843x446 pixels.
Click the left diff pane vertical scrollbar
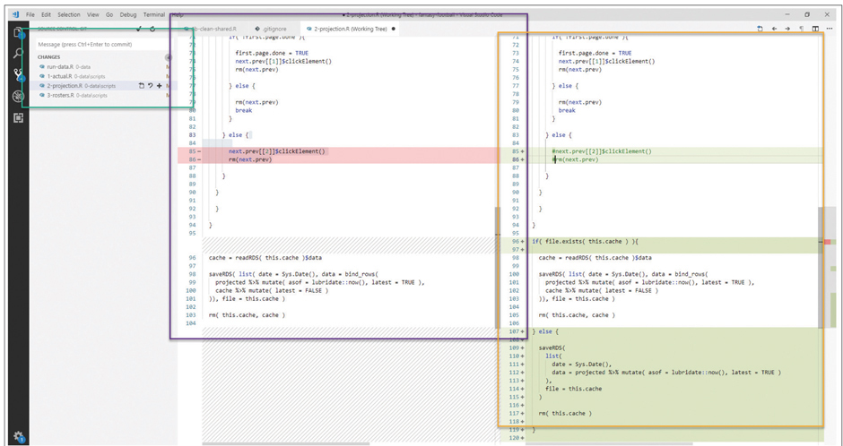498,267
